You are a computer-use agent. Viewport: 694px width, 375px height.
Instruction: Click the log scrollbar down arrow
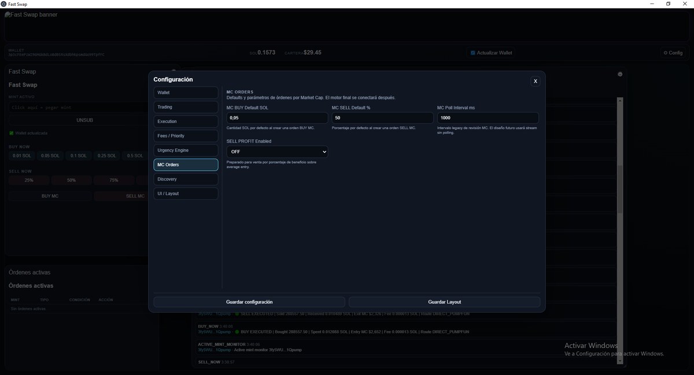point(621,361)
